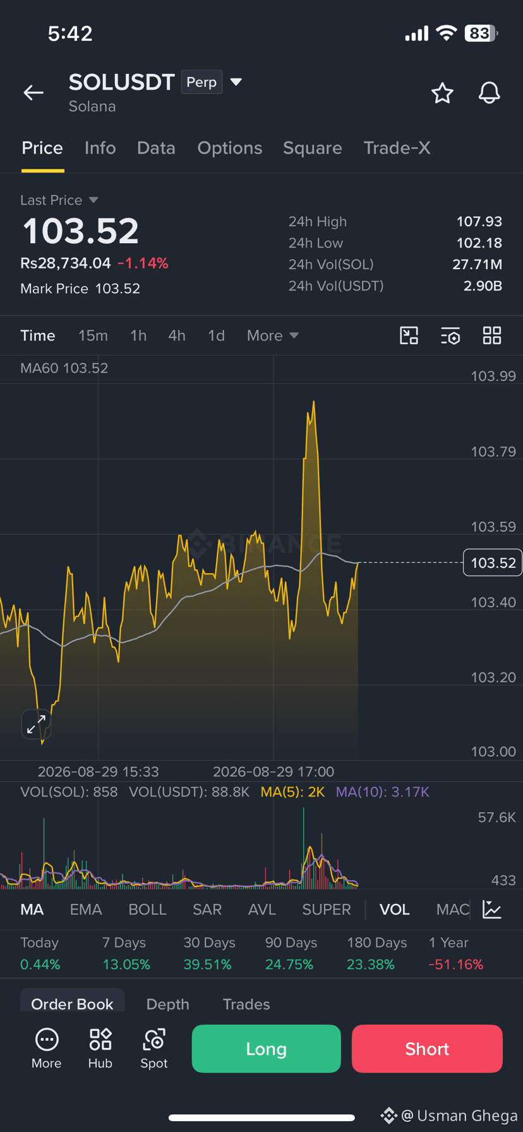Add SOLUSDT to favorites with star icon

[x=442, y=93]
